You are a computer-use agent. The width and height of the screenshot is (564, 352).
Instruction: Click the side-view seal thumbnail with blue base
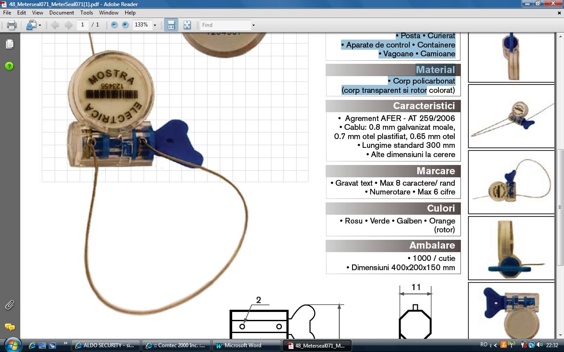[511, 248]
